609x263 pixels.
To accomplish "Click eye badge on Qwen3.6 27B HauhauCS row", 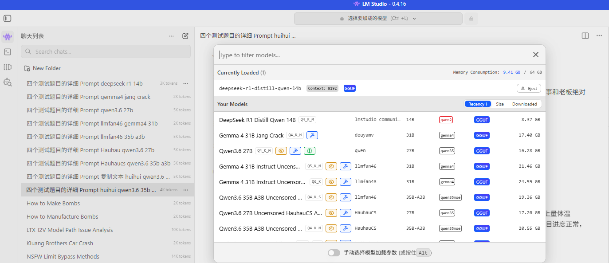I will pos(331,213).
